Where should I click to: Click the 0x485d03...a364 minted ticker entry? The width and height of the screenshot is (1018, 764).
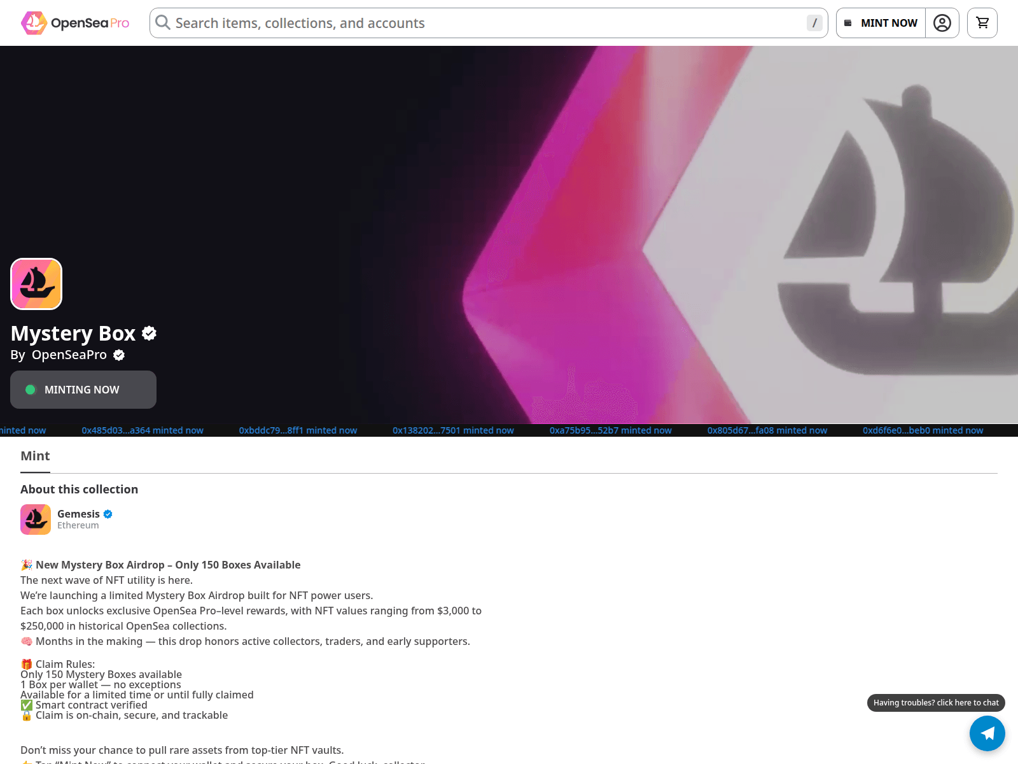143,430
